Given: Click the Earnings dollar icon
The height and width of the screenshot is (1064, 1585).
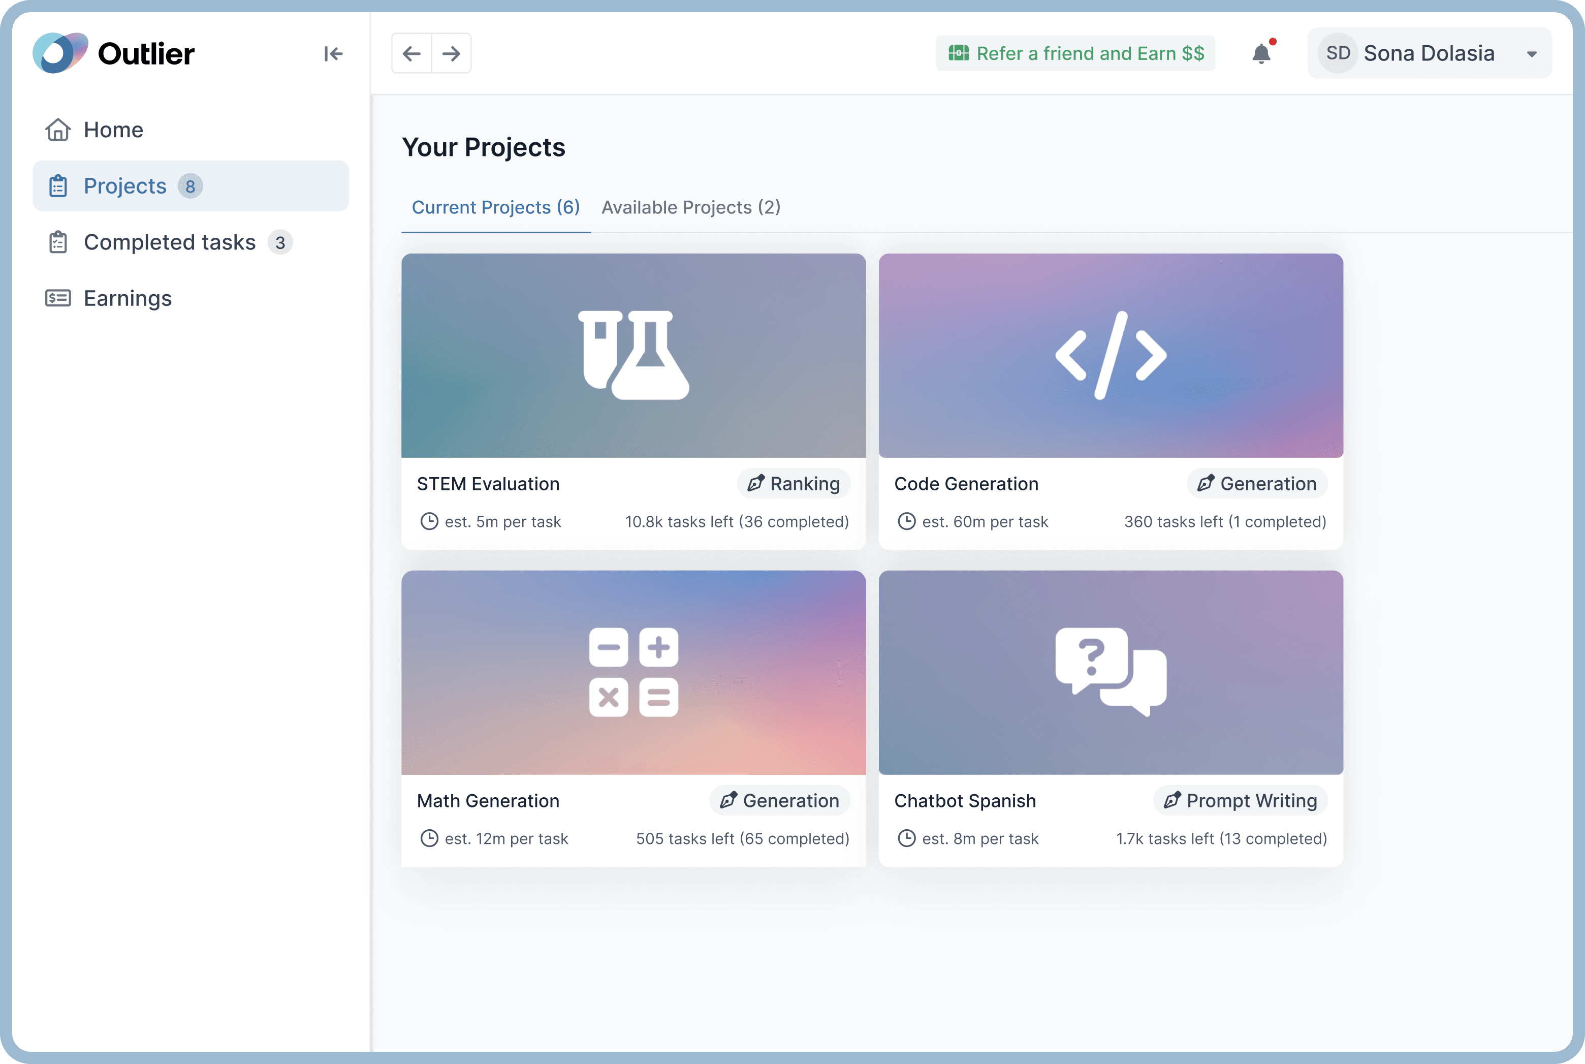Looking at the screenshot, I should pyautogui.click(x=58, y=299).
